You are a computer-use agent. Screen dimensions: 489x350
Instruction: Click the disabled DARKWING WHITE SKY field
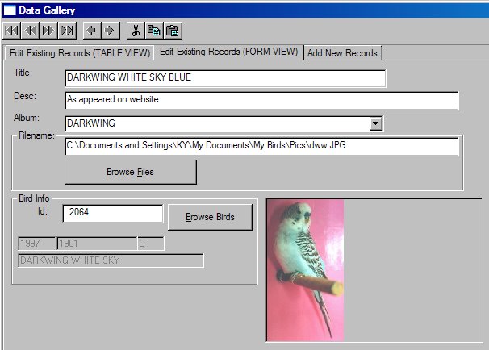[x=111, y=260]
